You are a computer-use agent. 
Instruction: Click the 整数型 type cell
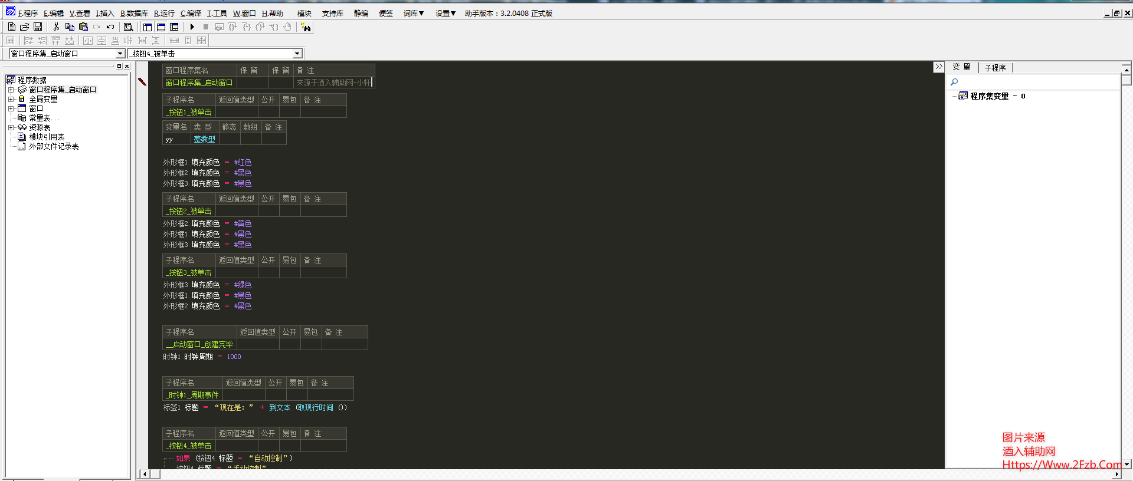[x=204, y=139]
